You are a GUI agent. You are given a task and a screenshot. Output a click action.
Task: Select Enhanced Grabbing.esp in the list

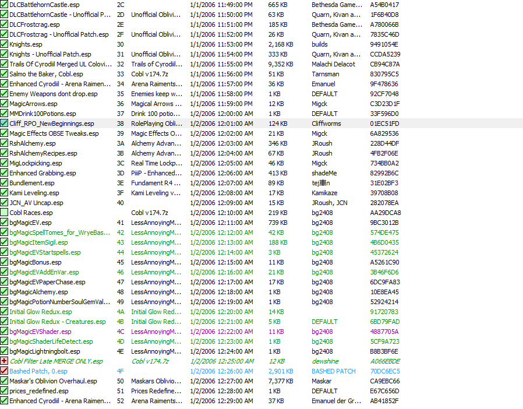[43, 173]
